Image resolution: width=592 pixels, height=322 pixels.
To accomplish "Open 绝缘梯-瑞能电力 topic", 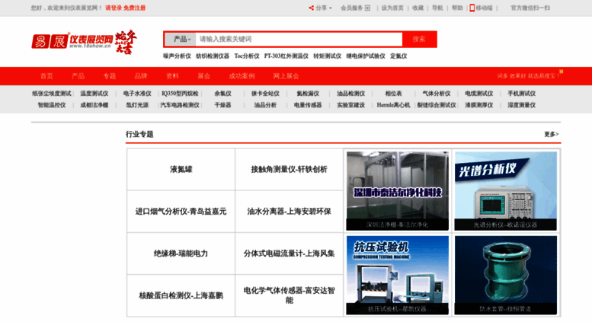I will tap(181, 253).
